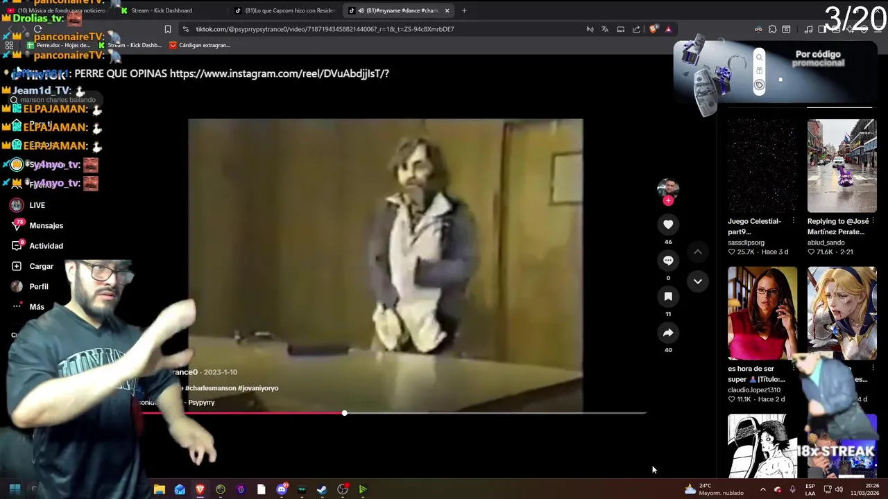The width and height of the screenshot is (888, 499).
Task: Open the #jovaniyoryo hashtag link
Action: (x=258, y=388)
